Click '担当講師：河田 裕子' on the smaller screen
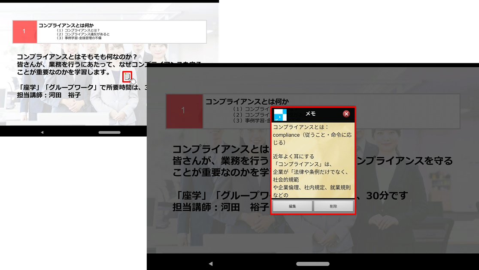 click(49, 95)
